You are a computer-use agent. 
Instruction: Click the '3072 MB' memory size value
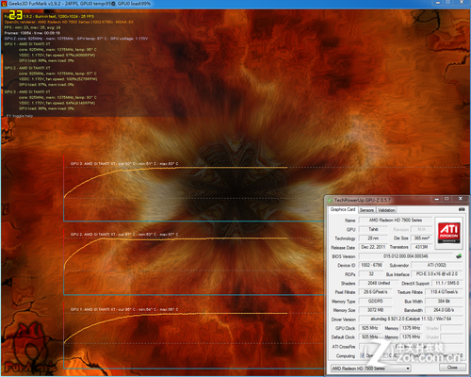point(376,310)
